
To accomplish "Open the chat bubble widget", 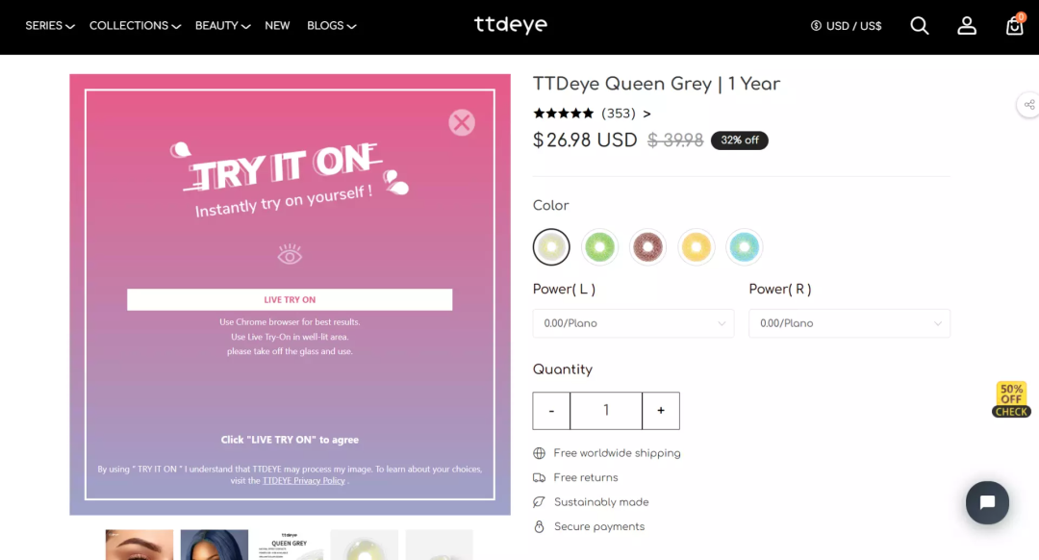I will coord(987,502).
